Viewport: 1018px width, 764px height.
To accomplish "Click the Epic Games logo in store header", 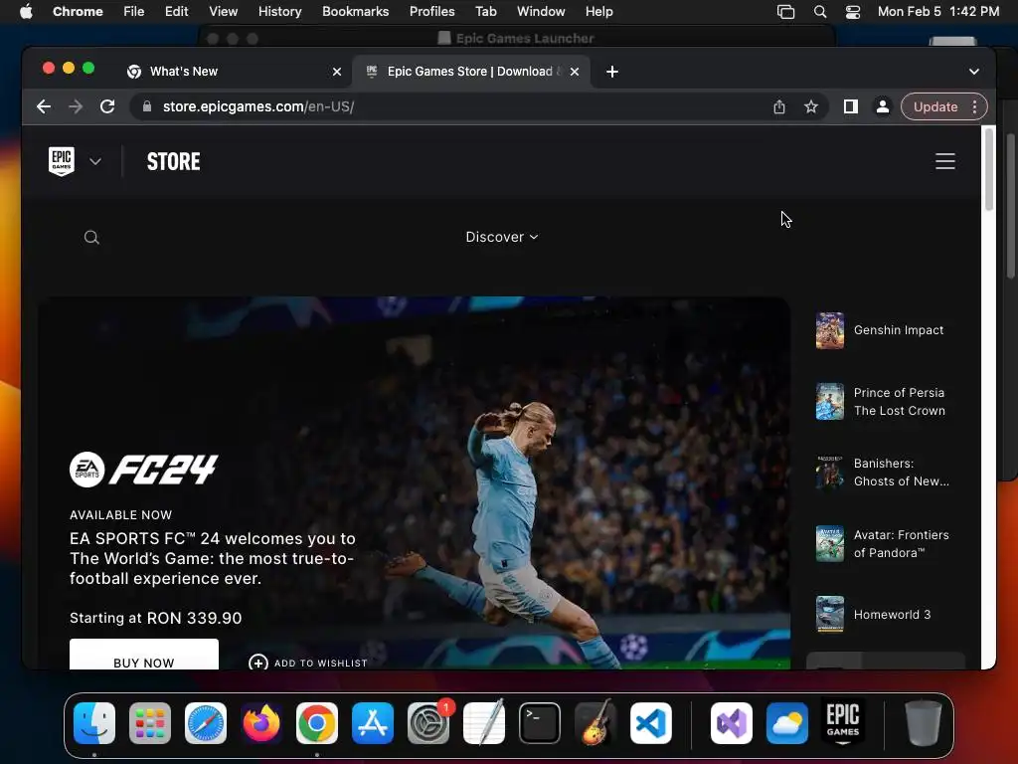I will pos(61,161).
